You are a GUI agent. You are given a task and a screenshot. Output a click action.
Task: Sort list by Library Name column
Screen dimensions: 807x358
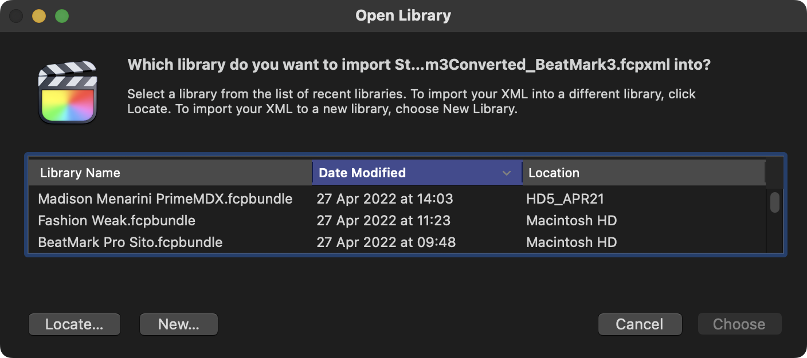tap(170, 173)
